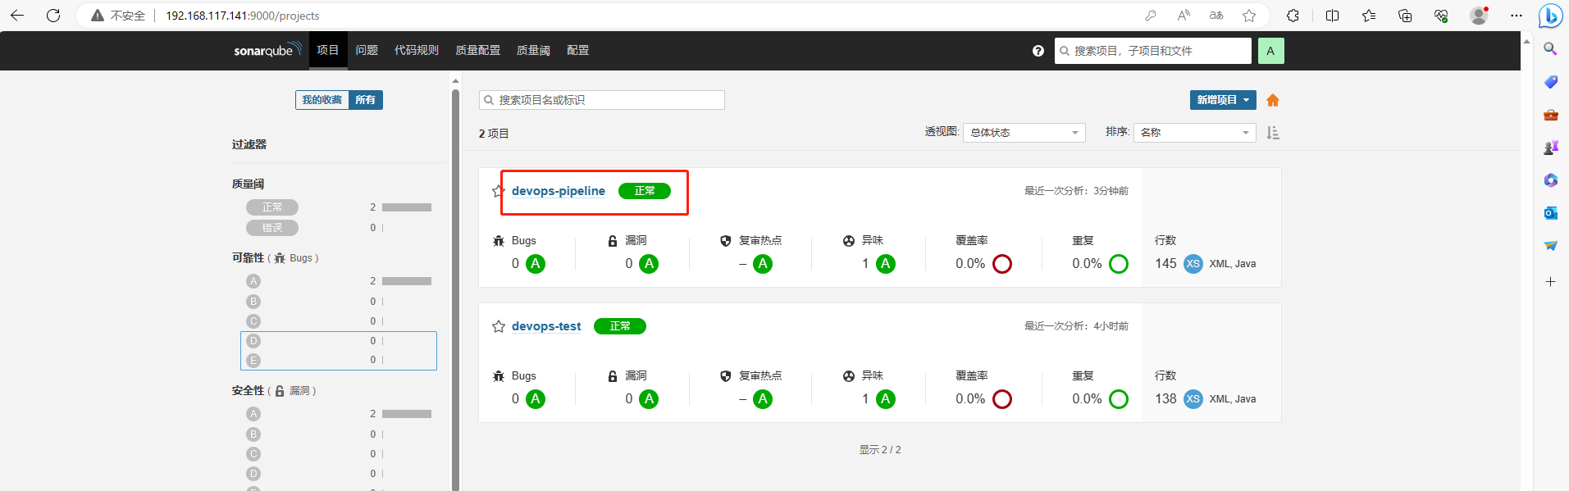Open the 问题 menu tab
Image resolution: width=1569 pixels, height=491 pixels.
click(367, 51)
